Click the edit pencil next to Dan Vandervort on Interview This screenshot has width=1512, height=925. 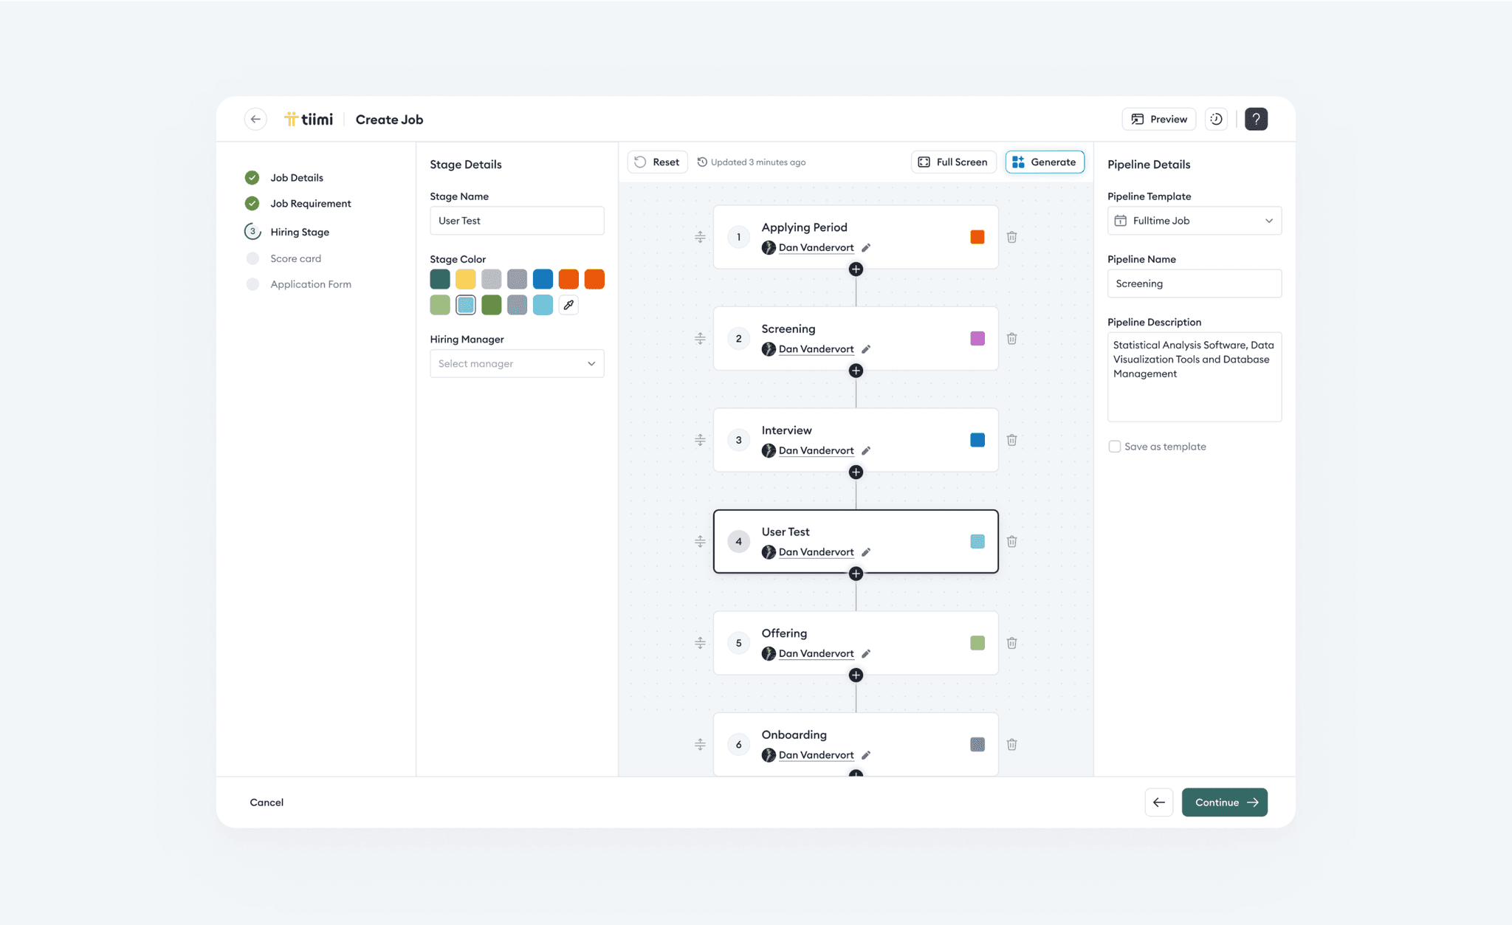coord(865,450)
